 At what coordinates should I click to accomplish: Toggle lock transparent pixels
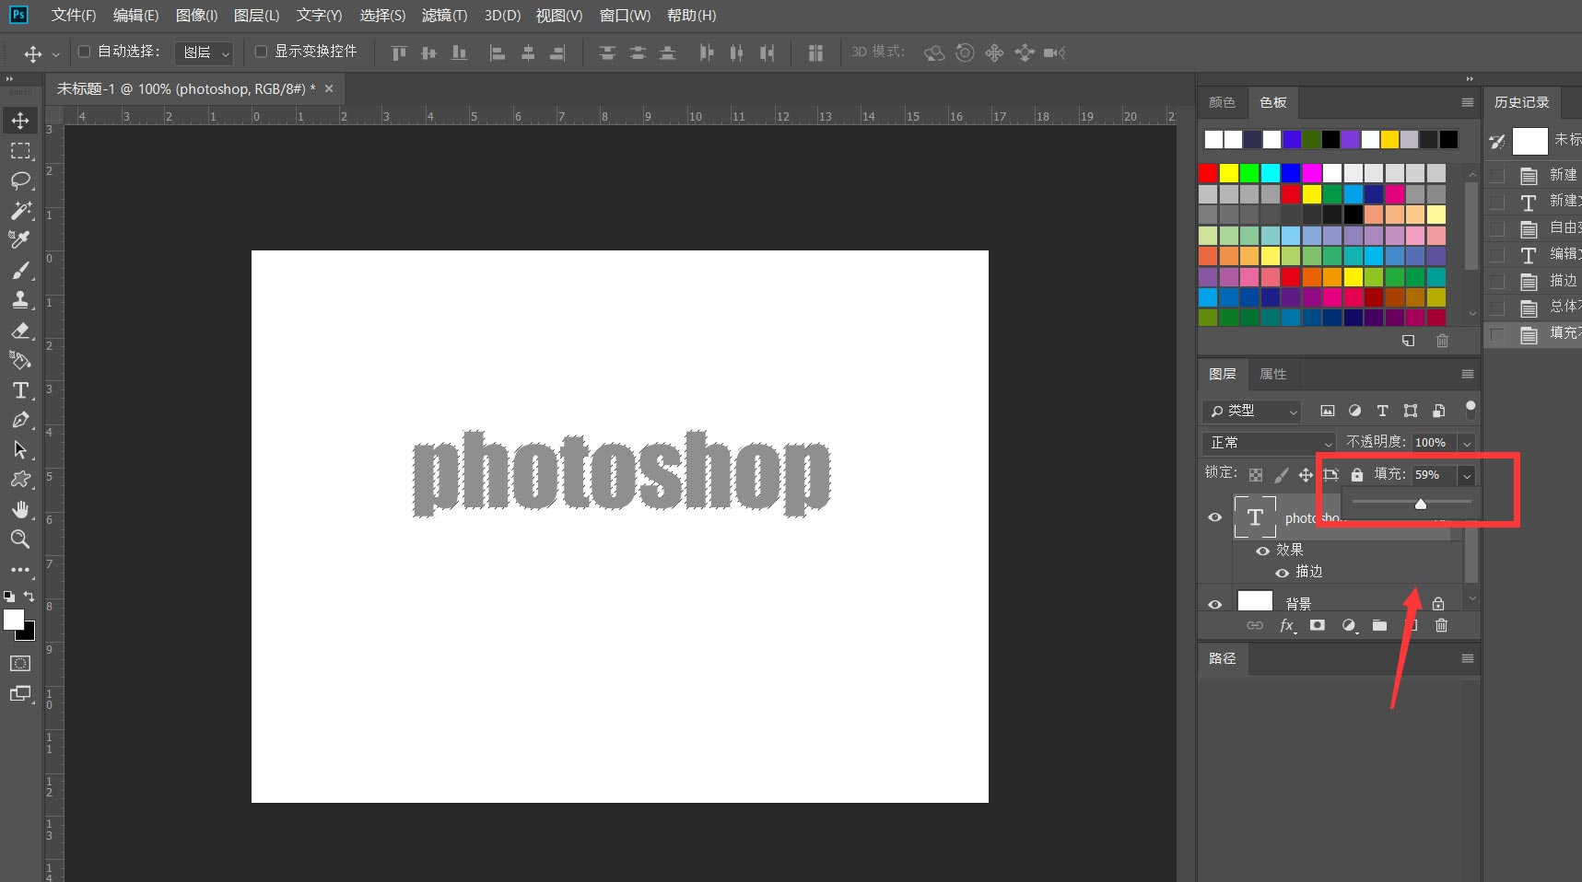point(1256,475)
